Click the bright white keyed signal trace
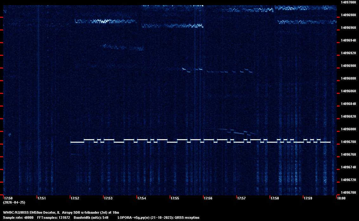The width and height of the screenshot is (359, 221). 200,141
